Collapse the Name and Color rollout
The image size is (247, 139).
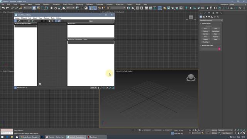(x=207, y=46)
